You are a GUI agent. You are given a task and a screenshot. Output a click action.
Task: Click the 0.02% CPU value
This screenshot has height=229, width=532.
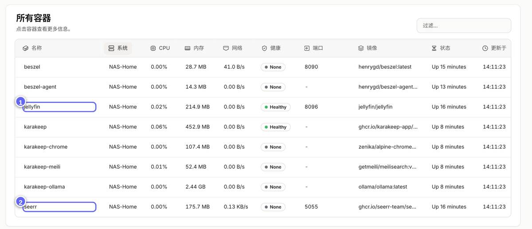[159, 107]
